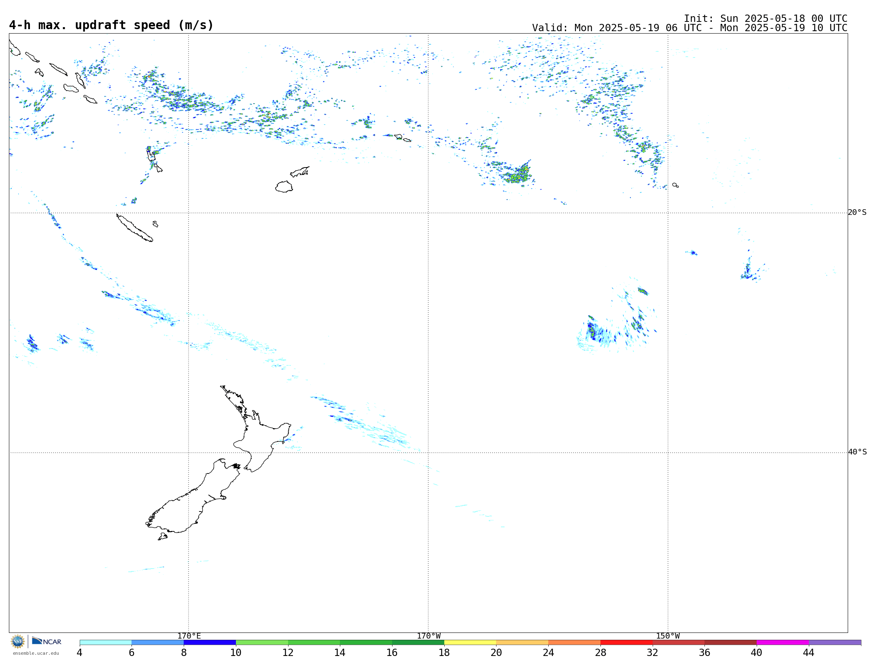
Task: Click the colorbar tick label 4
Action: [x=80, y=652]
